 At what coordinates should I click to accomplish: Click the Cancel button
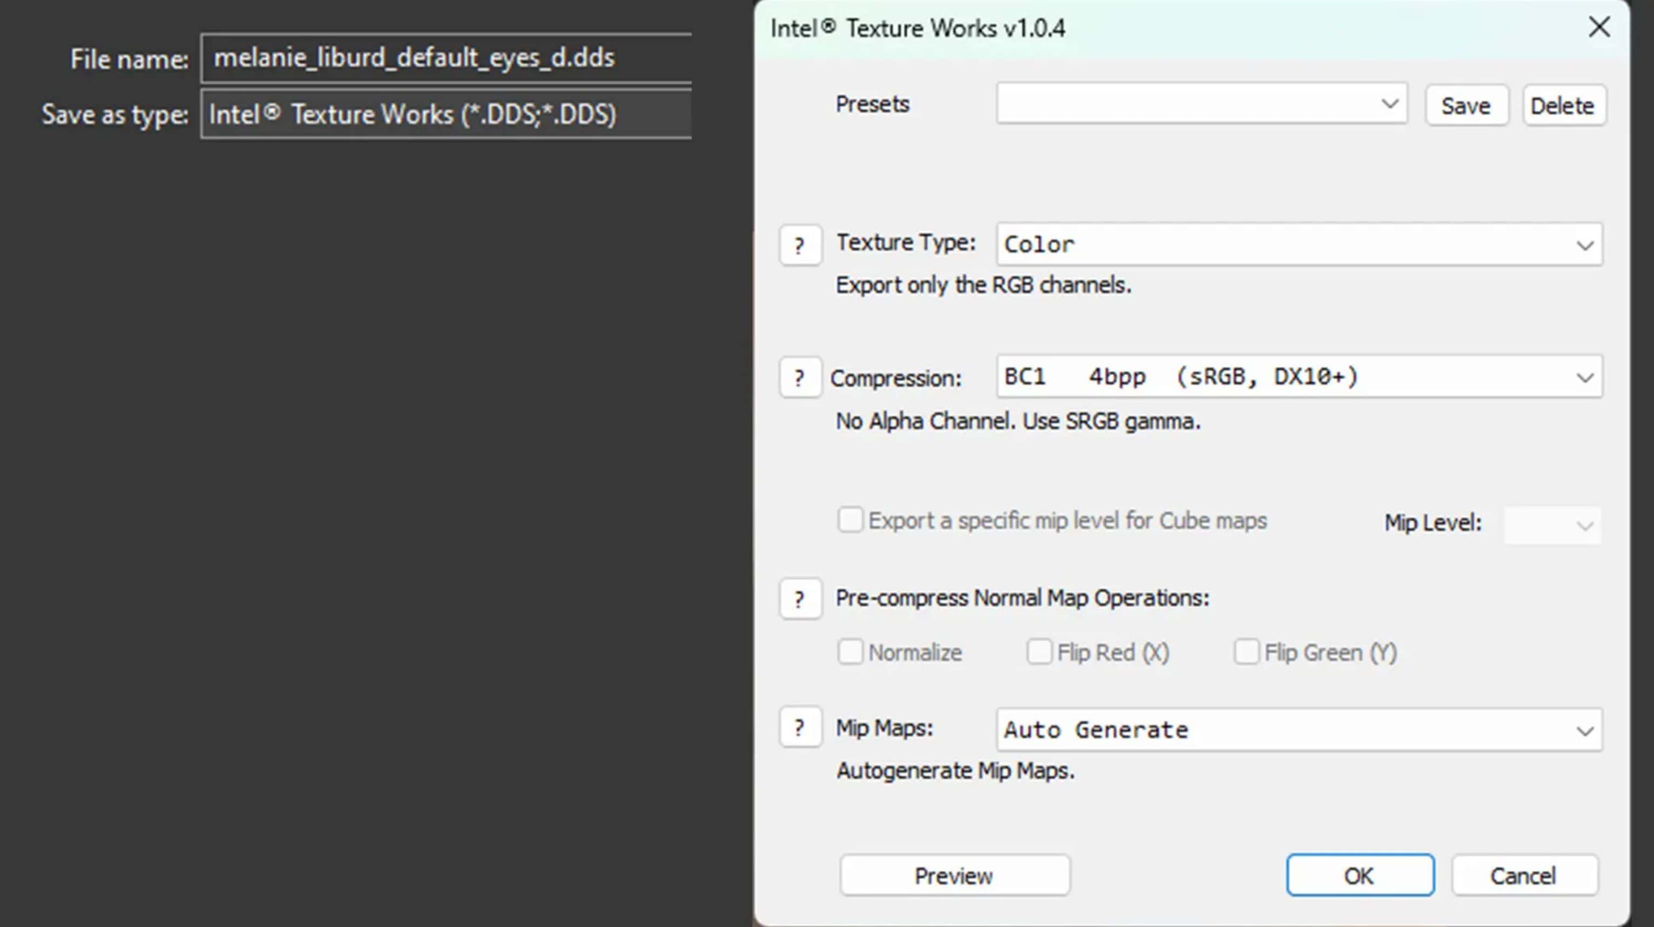1524,875
